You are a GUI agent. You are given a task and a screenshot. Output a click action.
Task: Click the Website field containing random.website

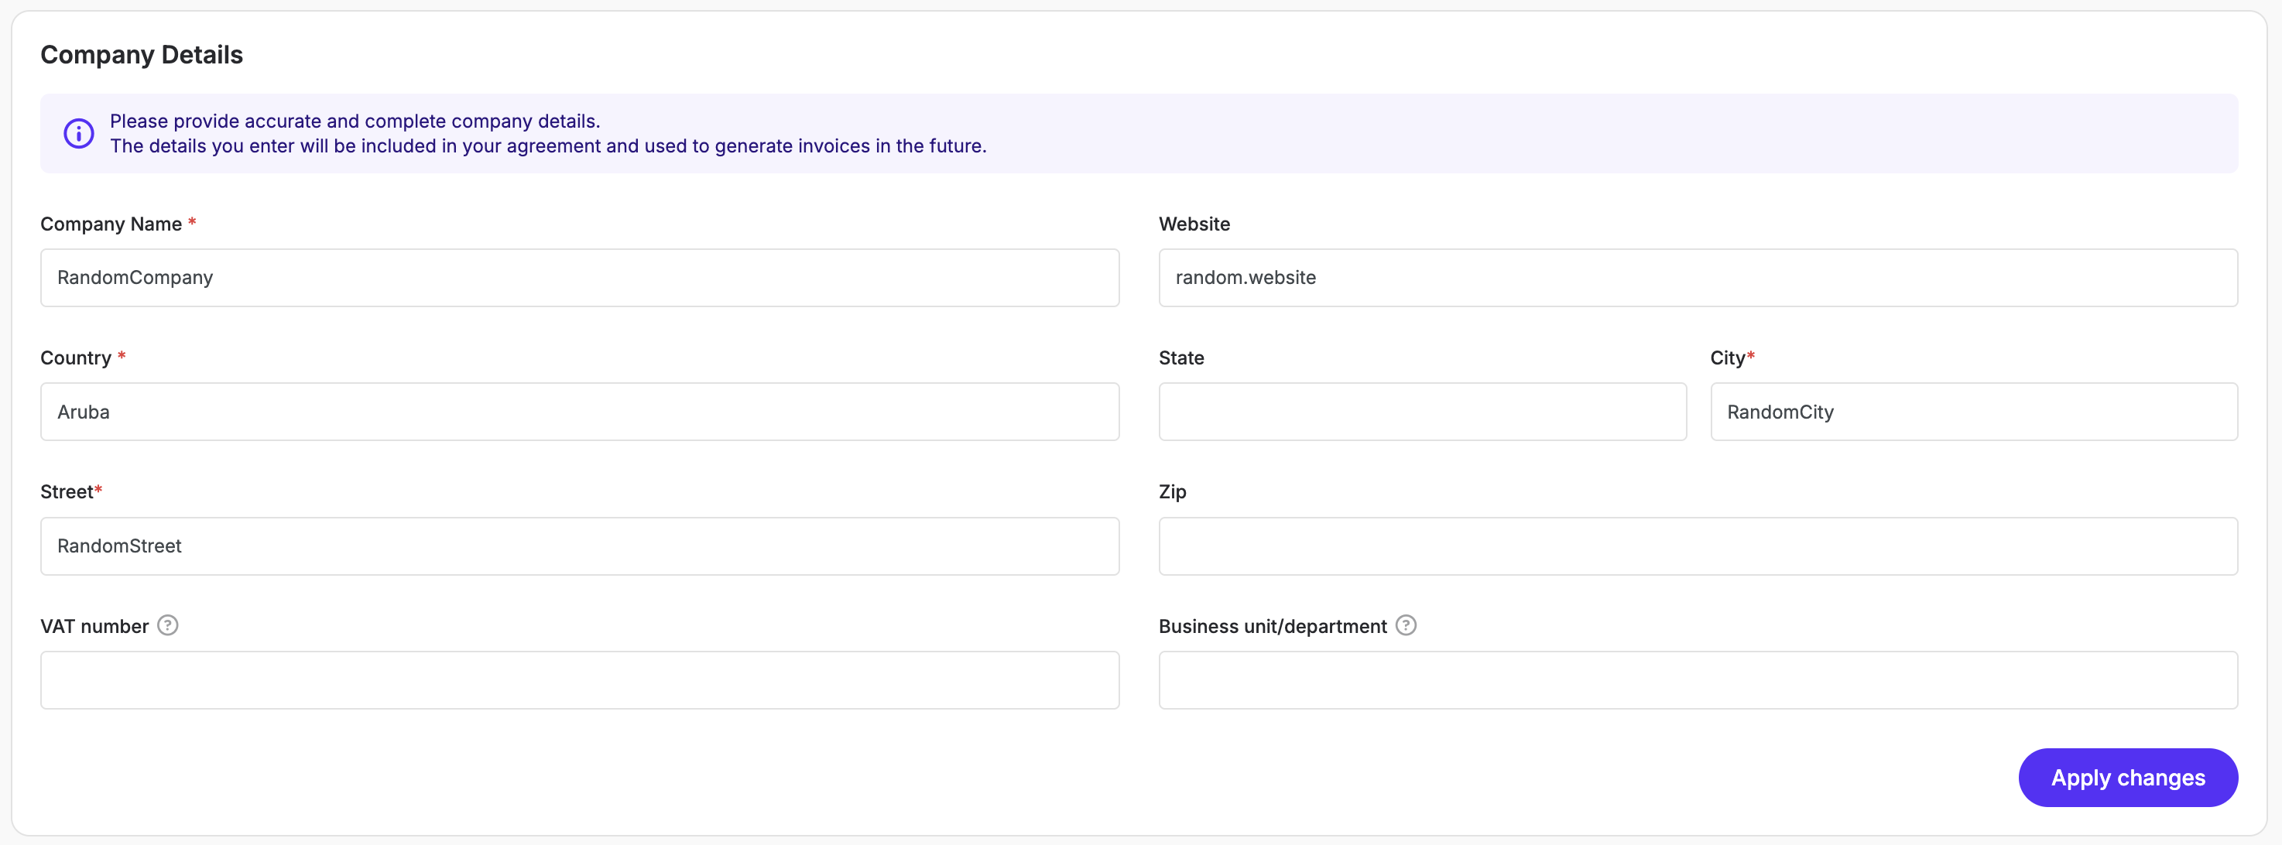[1698, 277]
